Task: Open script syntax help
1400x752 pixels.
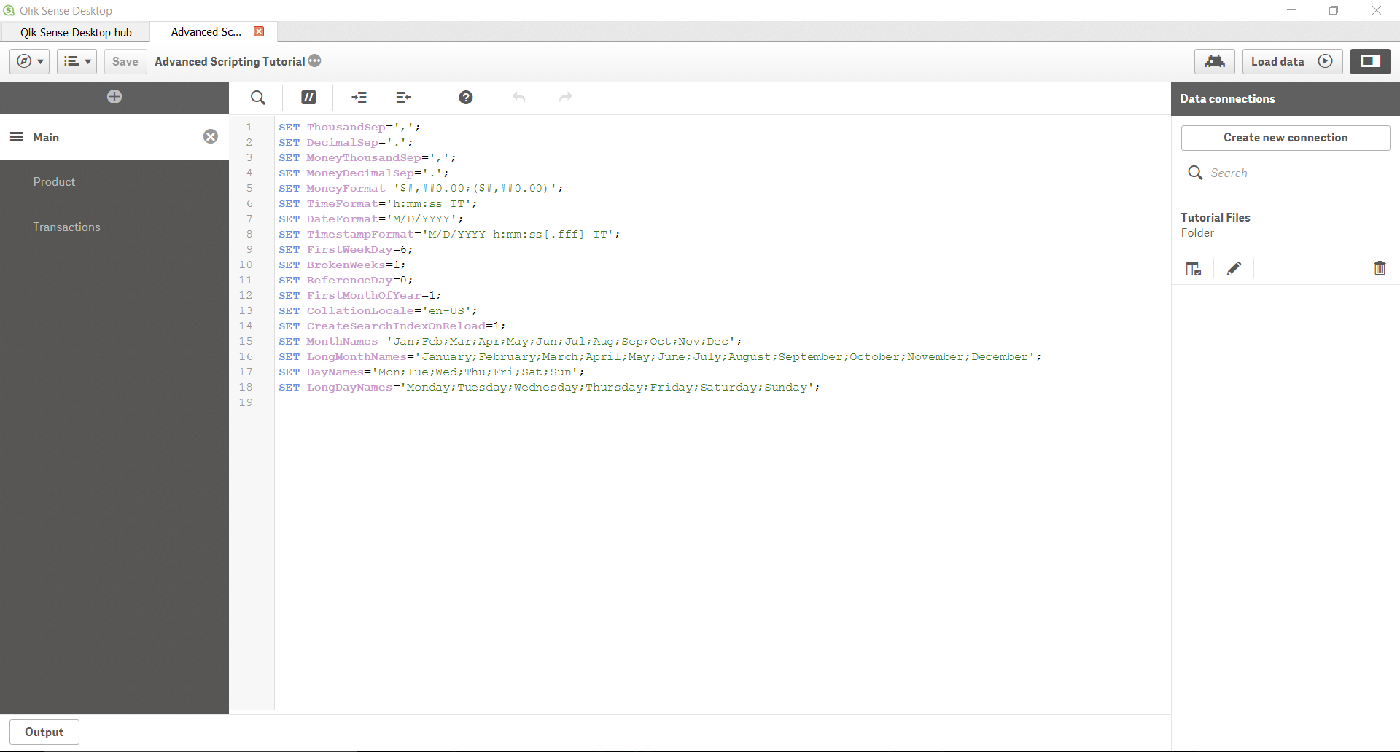Action: pyautogui.click(x=466, y=98)
